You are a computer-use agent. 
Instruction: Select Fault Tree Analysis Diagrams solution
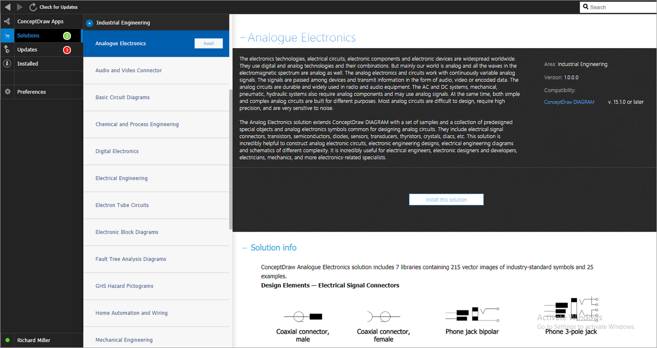[x=156, y=259]
